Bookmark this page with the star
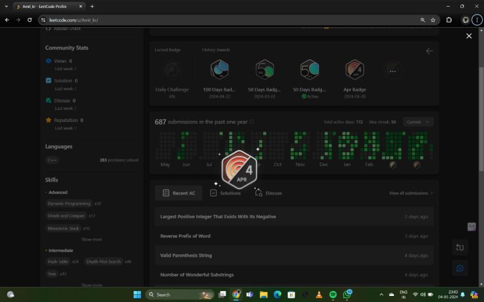The image size is (484, 302). point(433,20)
